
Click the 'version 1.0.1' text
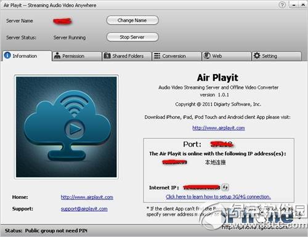click(214, 95)
